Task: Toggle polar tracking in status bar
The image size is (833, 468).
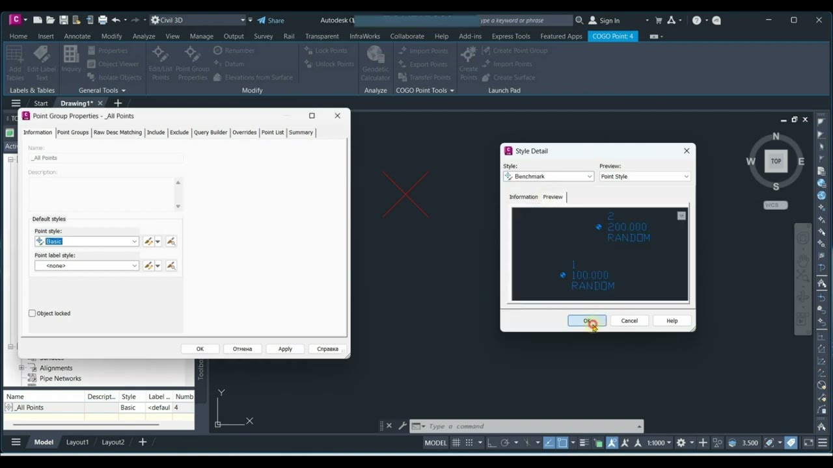Action: click(504, 443)
